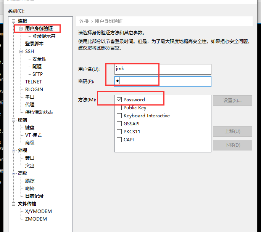Collapse the SSH tree node
The image size is (261, 232).
[x=21, y=51]
